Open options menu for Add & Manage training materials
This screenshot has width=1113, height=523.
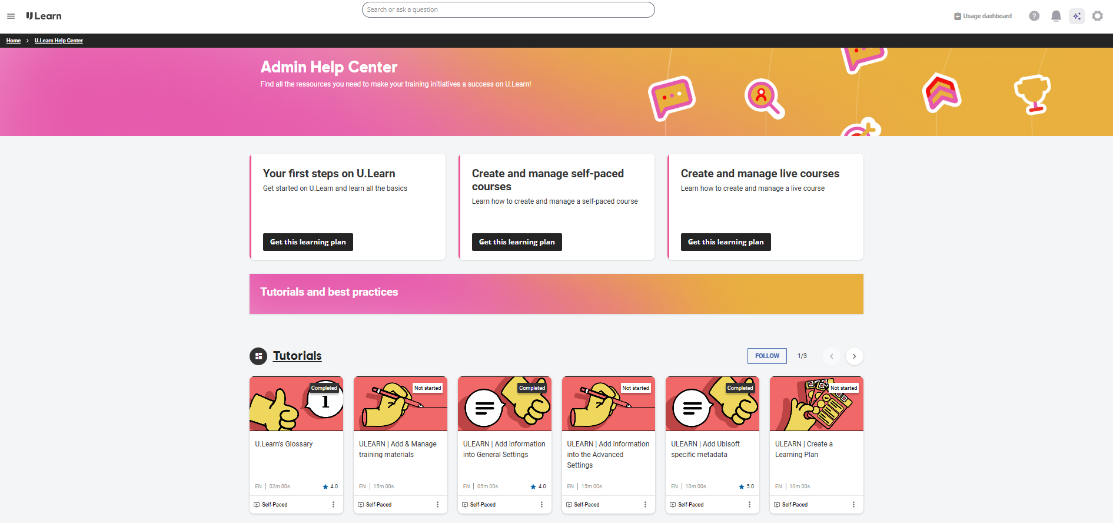(x=437, y=505)
